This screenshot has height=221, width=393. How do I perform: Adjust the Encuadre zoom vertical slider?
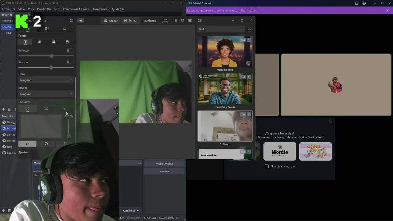coord(68,127)
